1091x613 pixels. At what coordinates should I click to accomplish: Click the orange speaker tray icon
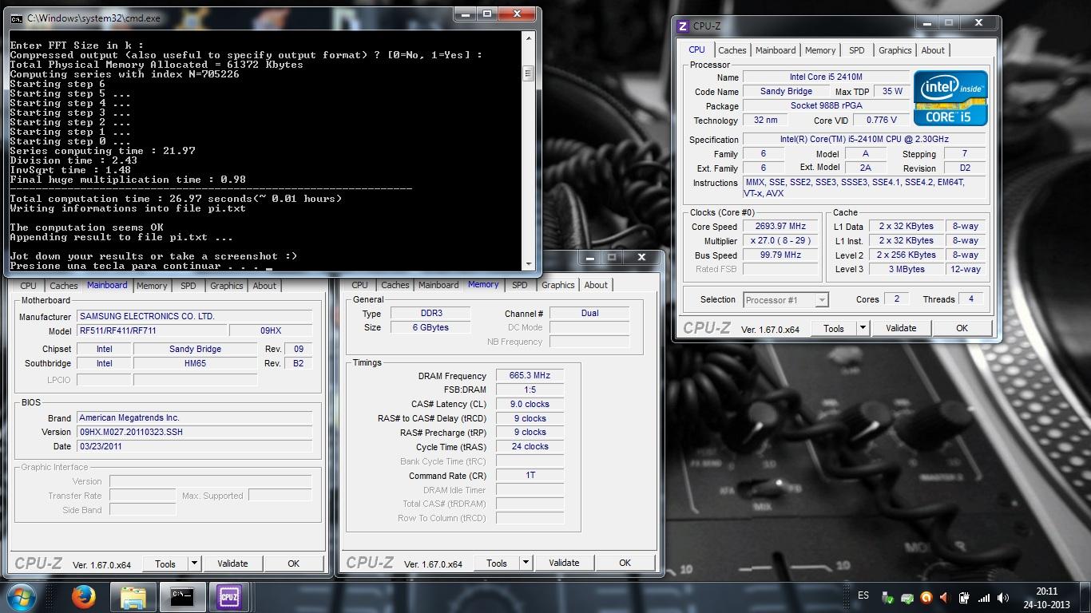(x=945, y=597)
